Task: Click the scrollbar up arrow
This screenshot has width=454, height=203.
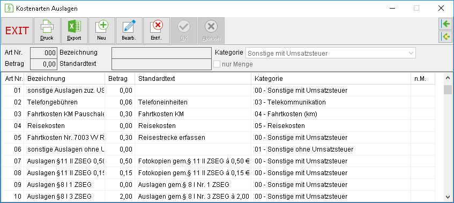Action: (448, 78)
